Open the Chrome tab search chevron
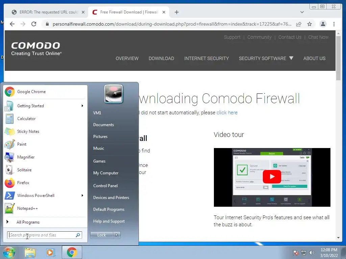The height and width of the screenshot is (259, 346). pyautogui.click(x=302, y=12)
